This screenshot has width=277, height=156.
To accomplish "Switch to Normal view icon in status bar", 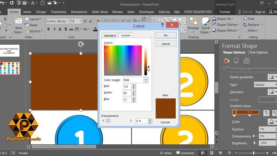I will 203,153.
